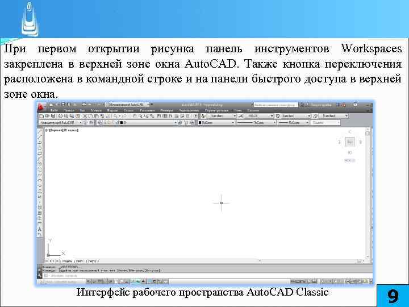Open the Окно menu
Viewport: 409px width, 307px height.
coord(238,110)
